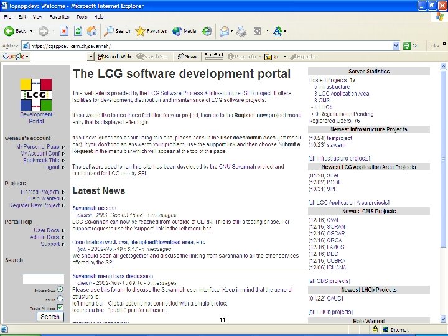
Task: Open the Edit menu
Action: tap(22, 17)
